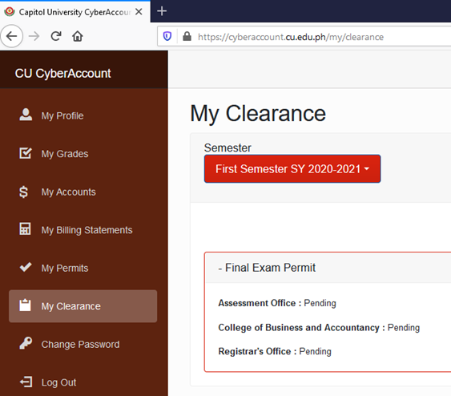Click 'Assessment Office : Pending' status
This screenshot has height=396, width=451.
tap(277, 303)
